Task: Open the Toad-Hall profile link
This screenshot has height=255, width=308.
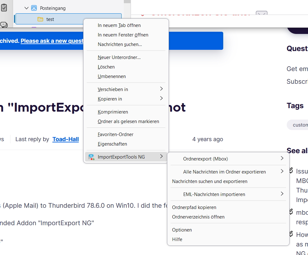Action: (x=66, y=139)
